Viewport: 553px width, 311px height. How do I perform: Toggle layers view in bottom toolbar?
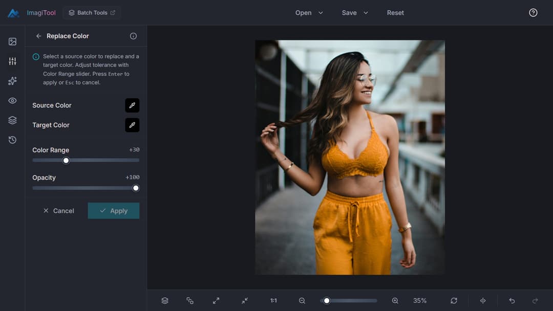coord(165,300)
